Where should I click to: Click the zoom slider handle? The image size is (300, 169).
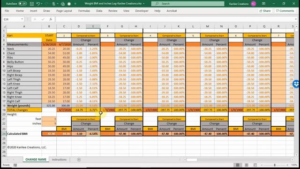275,165
